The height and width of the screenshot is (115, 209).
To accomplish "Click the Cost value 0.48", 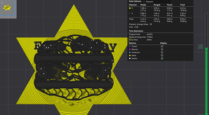I will (x=136, y=27).
